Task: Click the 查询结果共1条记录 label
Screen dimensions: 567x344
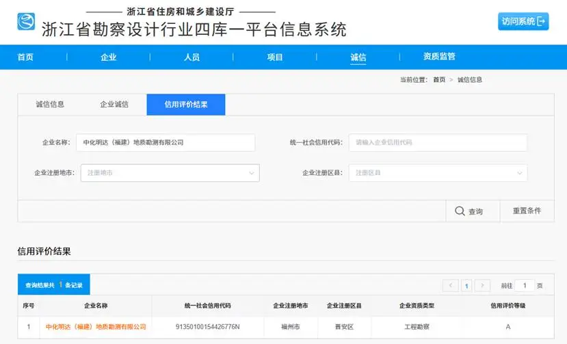Action: coord(54,285)
